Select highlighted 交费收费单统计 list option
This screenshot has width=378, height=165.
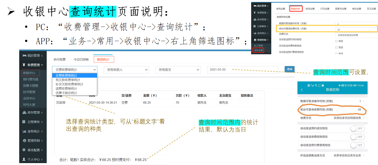75,75
